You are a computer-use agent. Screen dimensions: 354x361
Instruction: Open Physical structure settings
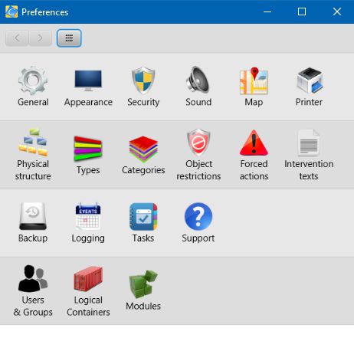tap(33, 155)
